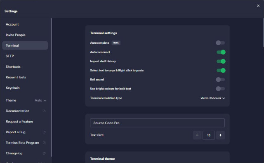Enable bright colours for bold text
Viewport: 264px width, 163px height.
[x=220, y=89]
